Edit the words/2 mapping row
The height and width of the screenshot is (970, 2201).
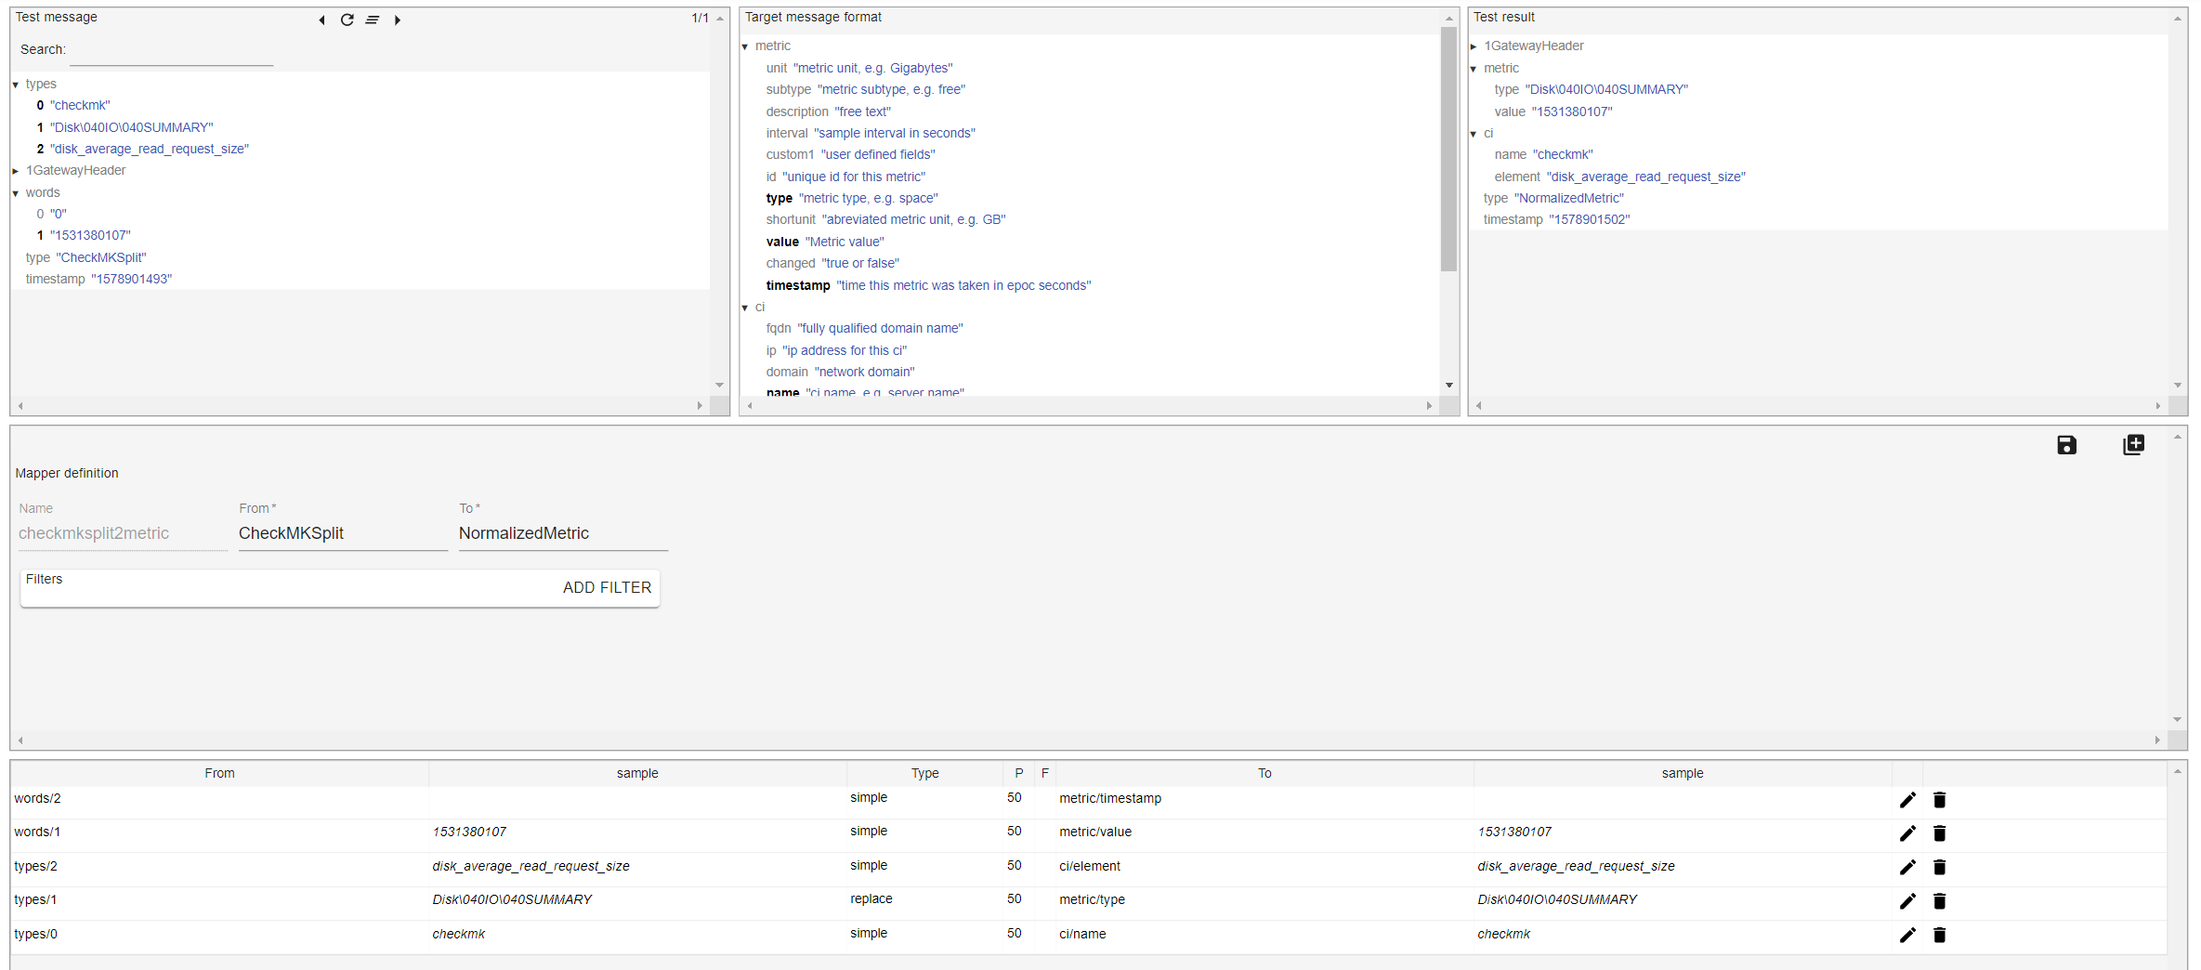point(1907,800)
